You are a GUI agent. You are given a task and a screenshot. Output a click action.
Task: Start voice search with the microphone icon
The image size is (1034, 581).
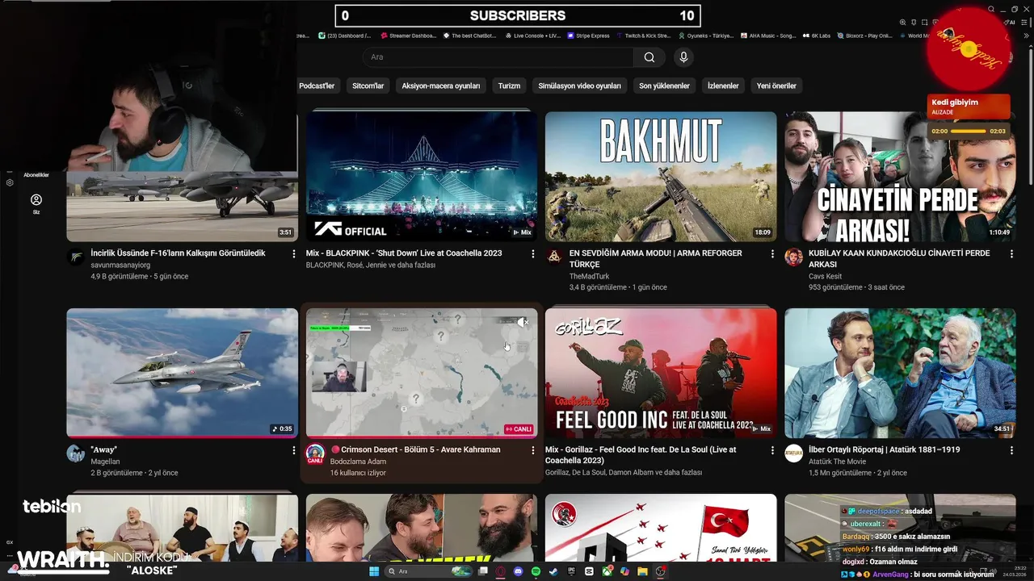(x=683, y=57)
